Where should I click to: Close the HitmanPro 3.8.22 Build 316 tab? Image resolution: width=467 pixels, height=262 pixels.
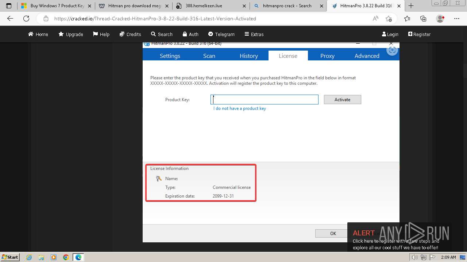click(x=399, y=6)
